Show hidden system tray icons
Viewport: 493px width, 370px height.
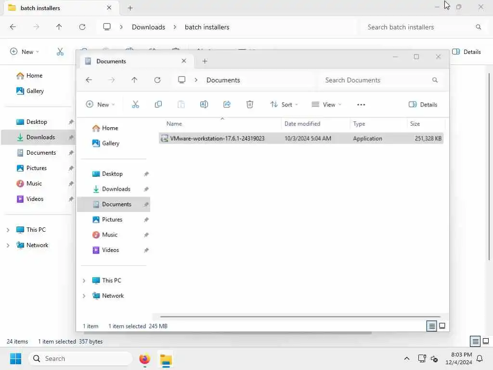coord(406,358)
